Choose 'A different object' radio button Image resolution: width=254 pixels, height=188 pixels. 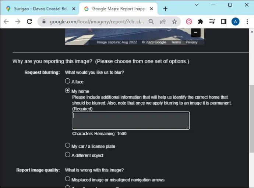68,154
